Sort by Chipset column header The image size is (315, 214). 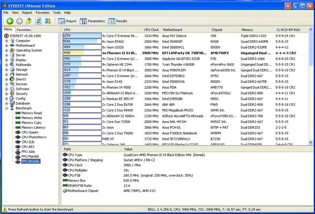coord(224,30)
